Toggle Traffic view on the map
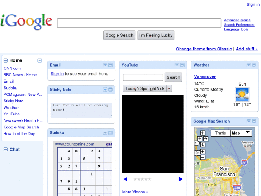Viewport: 261px width, 196px height. tap(221, 133)
